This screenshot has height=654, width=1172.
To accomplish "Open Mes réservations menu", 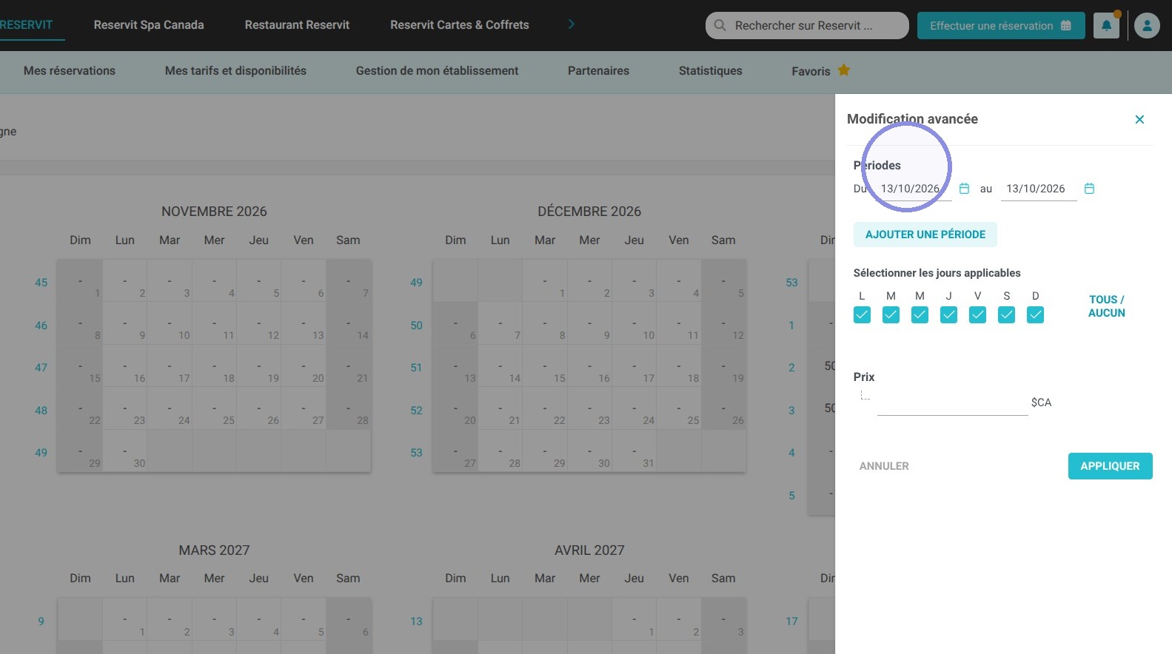I will coord(70,71).
